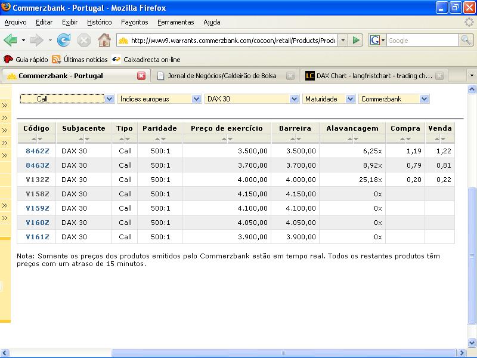Click the vertical scrollbar thumb

tap(472, 256)
